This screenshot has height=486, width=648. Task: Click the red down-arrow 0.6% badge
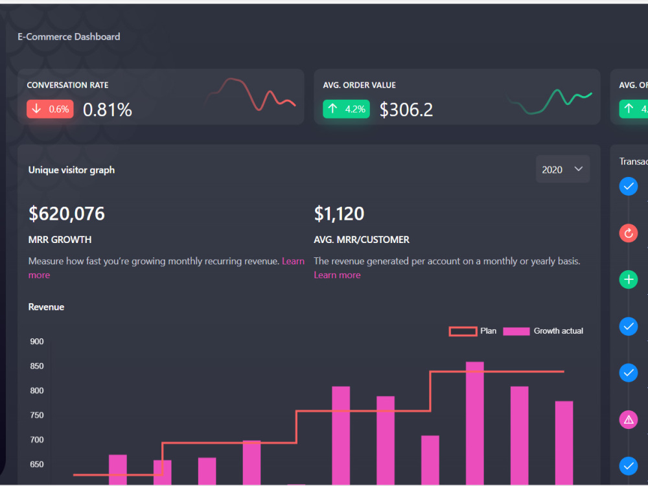coord(50,109)
